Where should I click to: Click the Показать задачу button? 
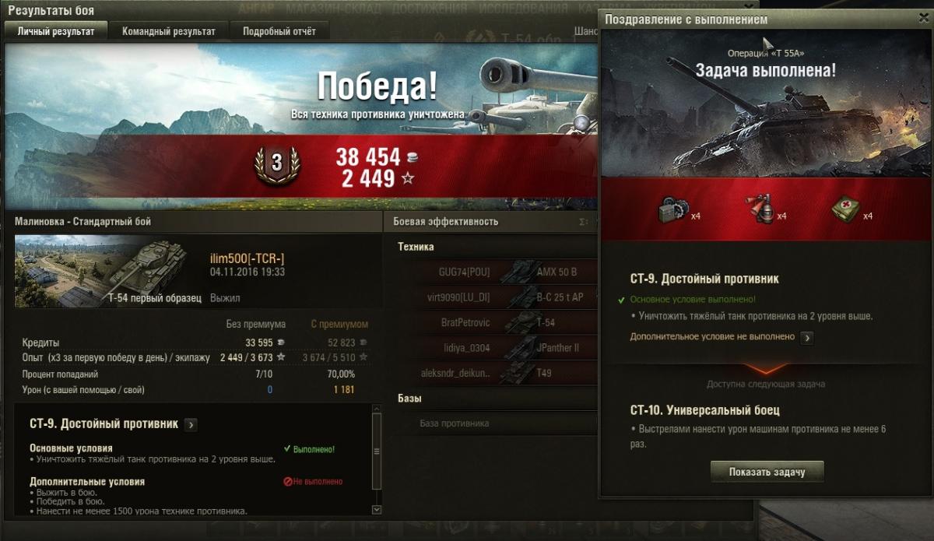767,472
